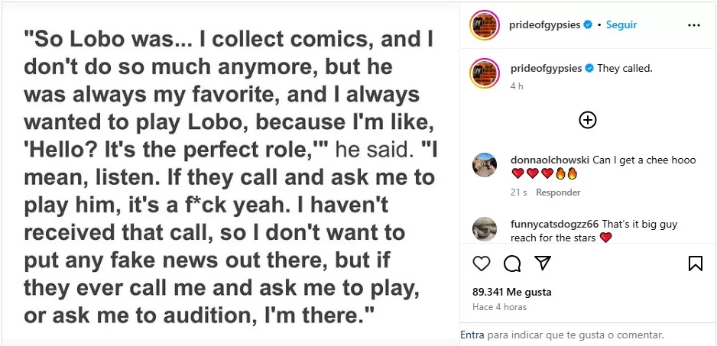
Task: Save the post with the bookmark icon
Action: (695, 264)
